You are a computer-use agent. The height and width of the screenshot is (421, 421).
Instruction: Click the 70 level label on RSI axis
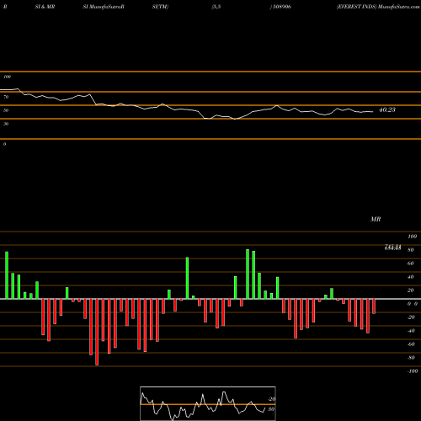click(6, 97)
